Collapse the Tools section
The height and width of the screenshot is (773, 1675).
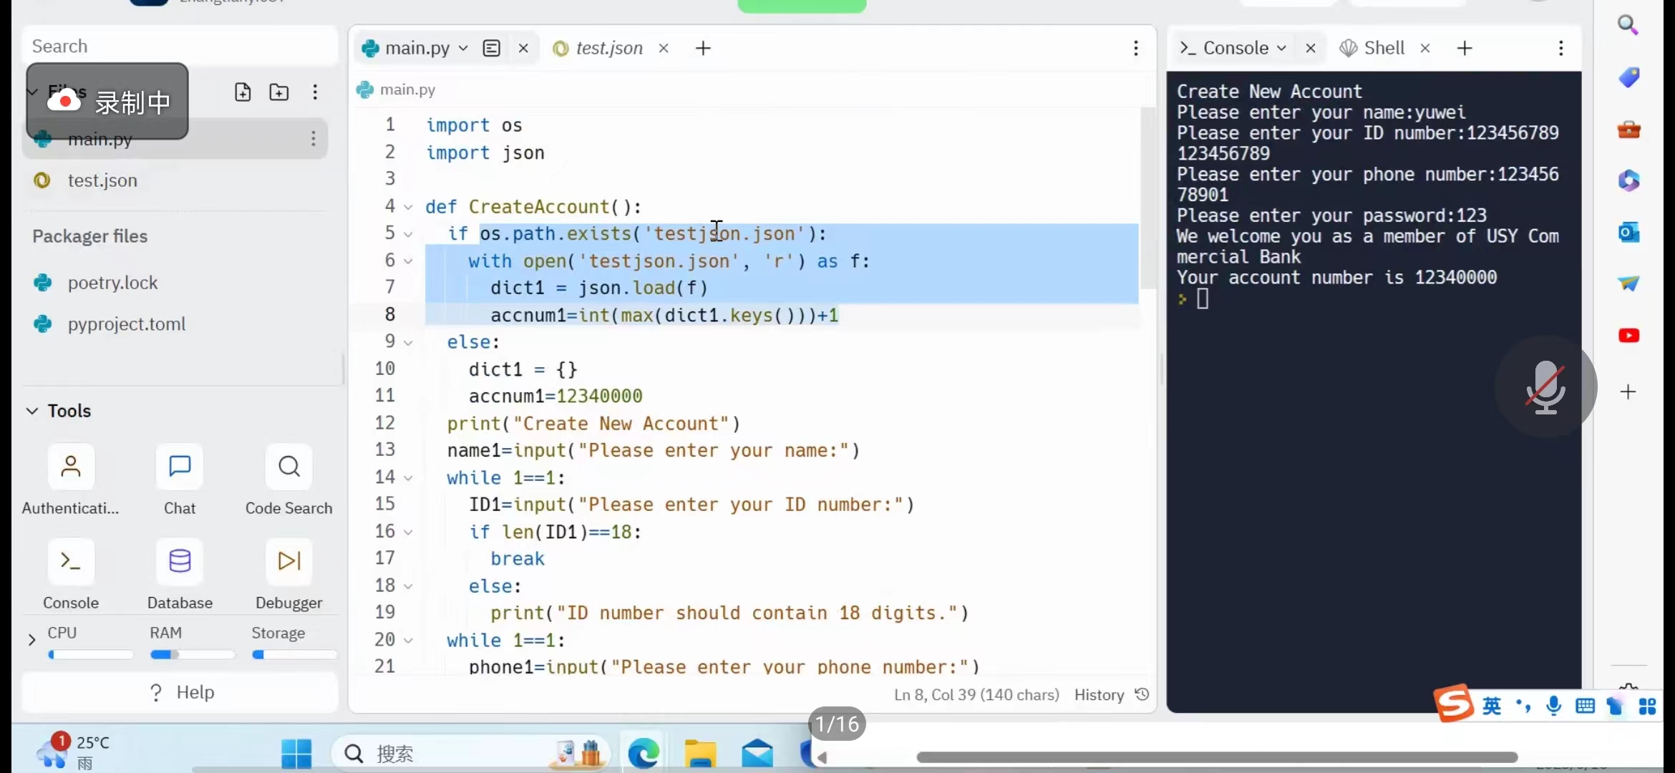point(32,411)
